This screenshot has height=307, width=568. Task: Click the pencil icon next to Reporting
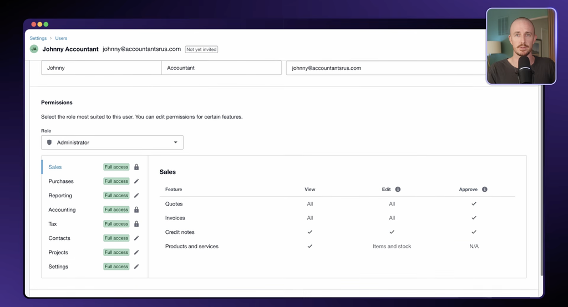coord(136,196)
